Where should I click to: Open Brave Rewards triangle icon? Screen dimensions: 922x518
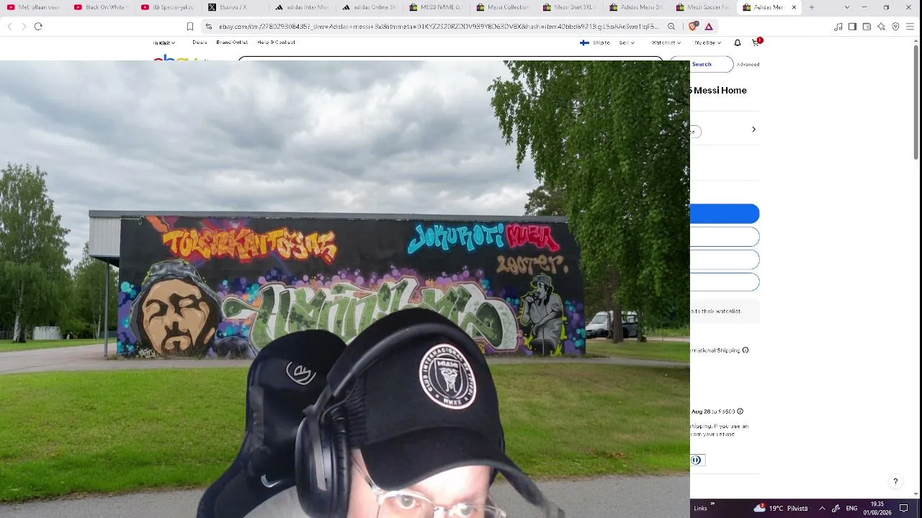tap(709, 27)
